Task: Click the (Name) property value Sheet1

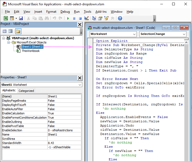Action: click(64, 96)
